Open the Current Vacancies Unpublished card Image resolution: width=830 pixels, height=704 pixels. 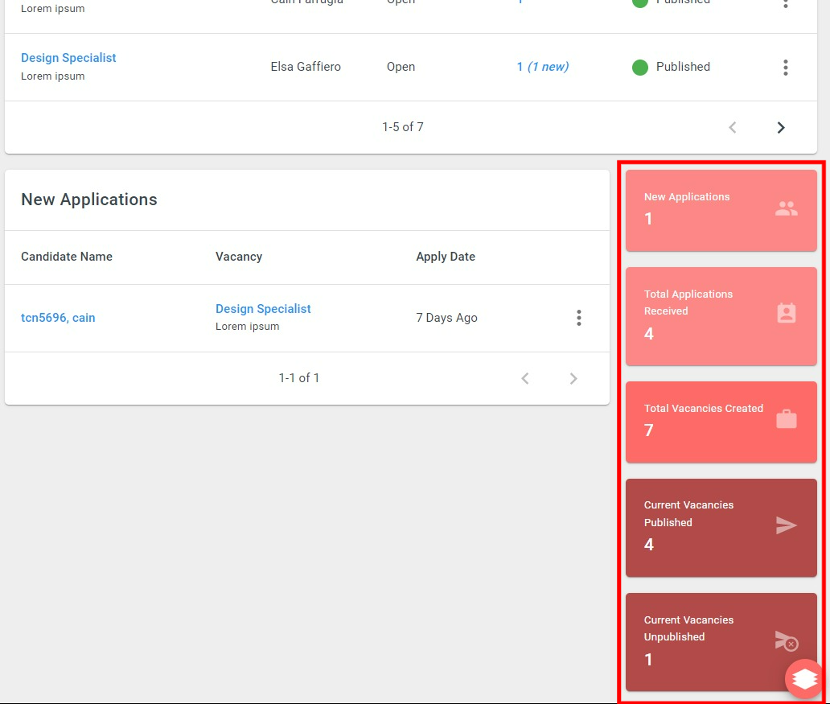(x=721, y=642)
